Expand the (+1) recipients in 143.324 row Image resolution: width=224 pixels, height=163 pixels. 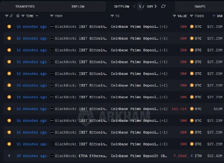pyautogui.click(x=164, y=109)
